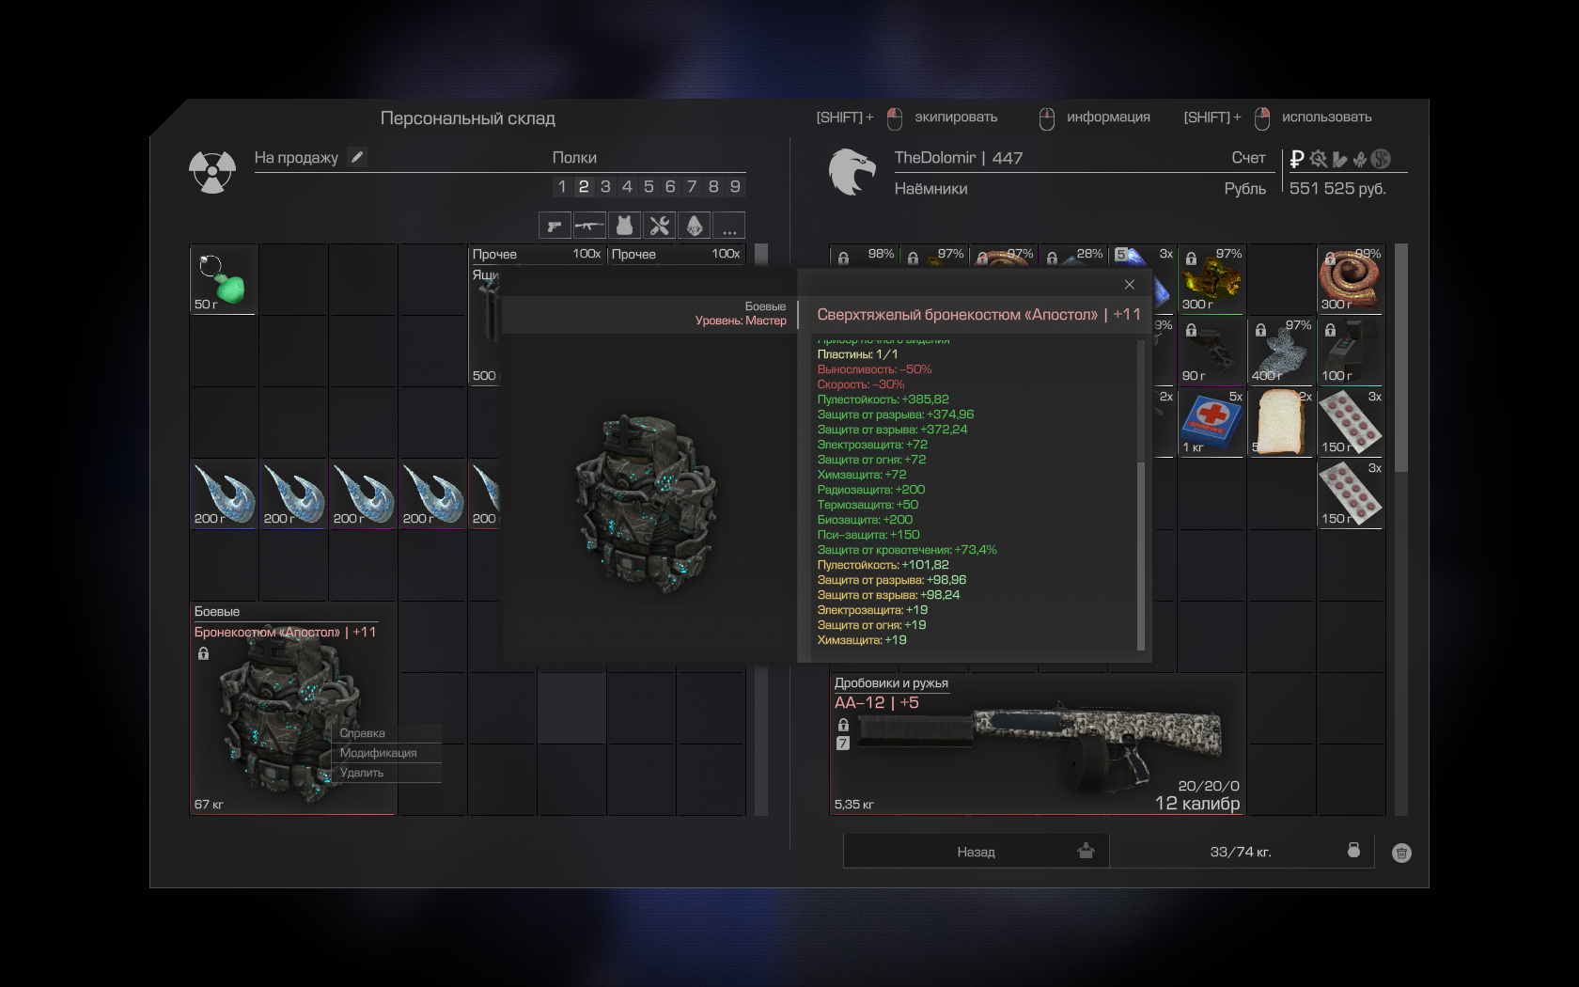Filter shelf by assault rifle icon
This screenshot has width=1579, height=987.
click(x=589, y=226)
